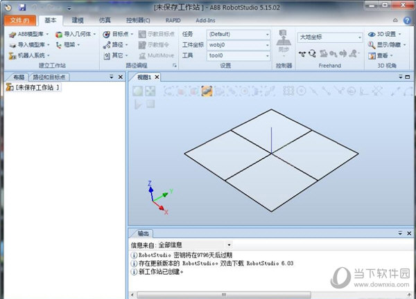Save the station using the floppy-disk icon
The height and width of the screenshot is (299, 416).
(x=22, y=8)
